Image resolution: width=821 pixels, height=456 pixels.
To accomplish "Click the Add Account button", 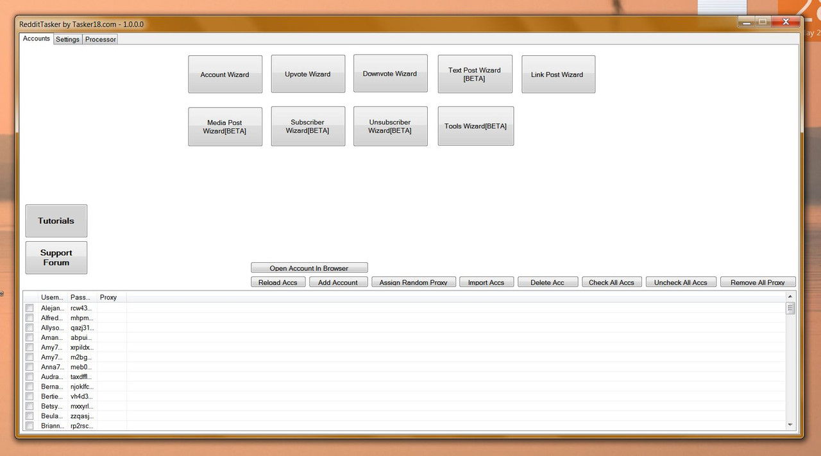I will [338, 282].
